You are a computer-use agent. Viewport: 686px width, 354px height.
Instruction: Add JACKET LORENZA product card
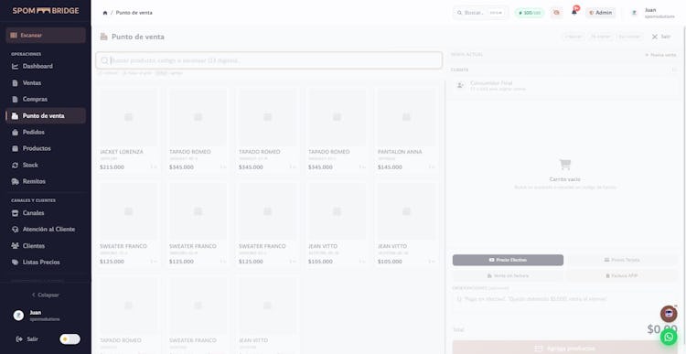(x=128, y=130)
